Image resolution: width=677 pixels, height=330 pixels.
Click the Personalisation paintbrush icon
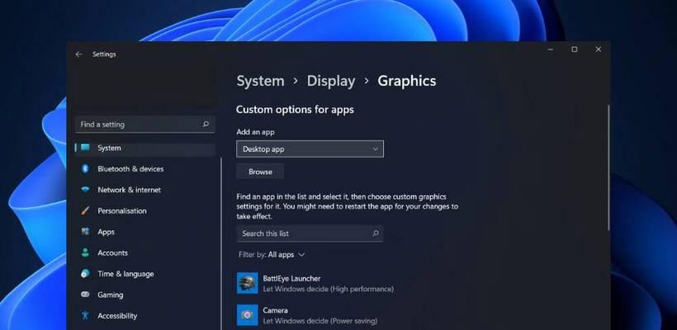coord(85,211)
